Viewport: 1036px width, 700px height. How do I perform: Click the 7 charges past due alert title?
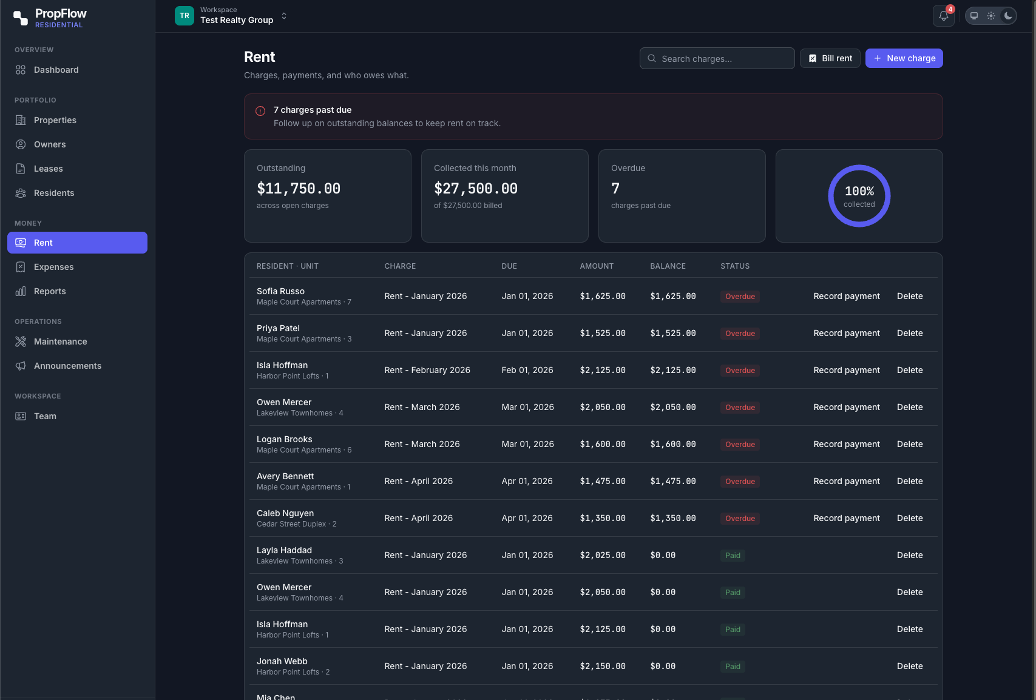[x=313, y=110]
